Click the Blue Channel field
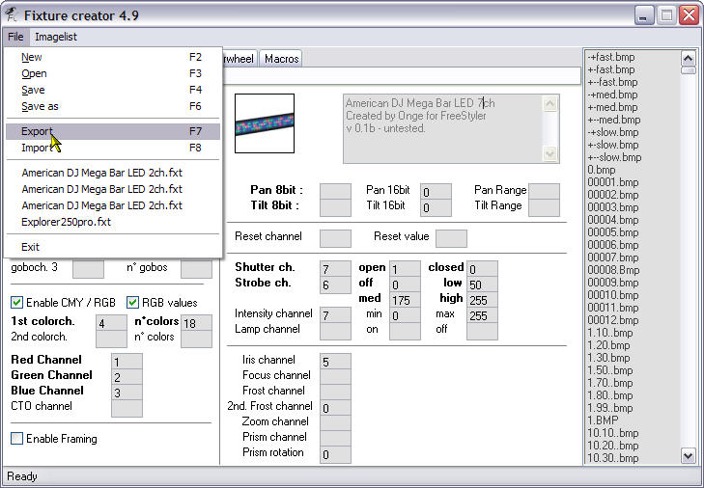This screenshot has height=488, width=704. (x=127, y=393)
